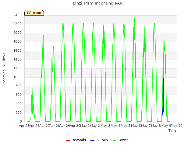Click the 600 y-axis tick label

(x=19, y=95)
